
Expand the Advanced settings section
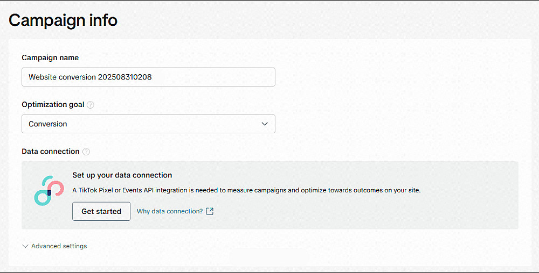[59, 246]
